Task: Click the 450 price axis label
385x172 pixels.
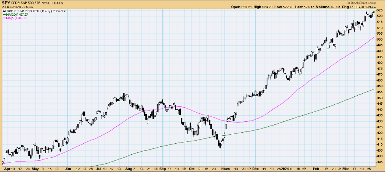Action: 379,98
